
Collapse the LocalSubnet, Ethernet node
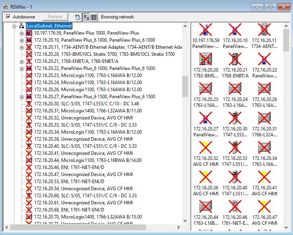pos(14,26)
